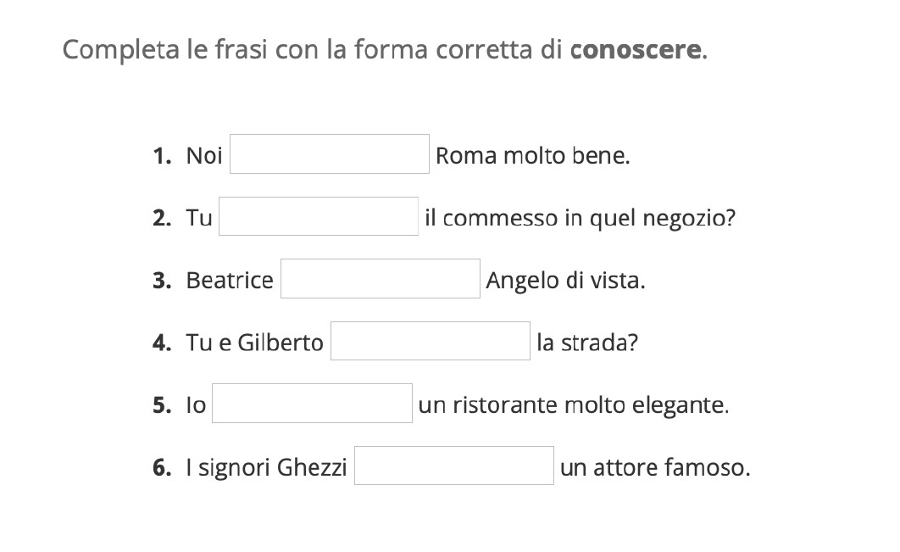Click the subject "Noi" in sentence 1
Viewport: 900px width, 552px height.
pos(204,156)
